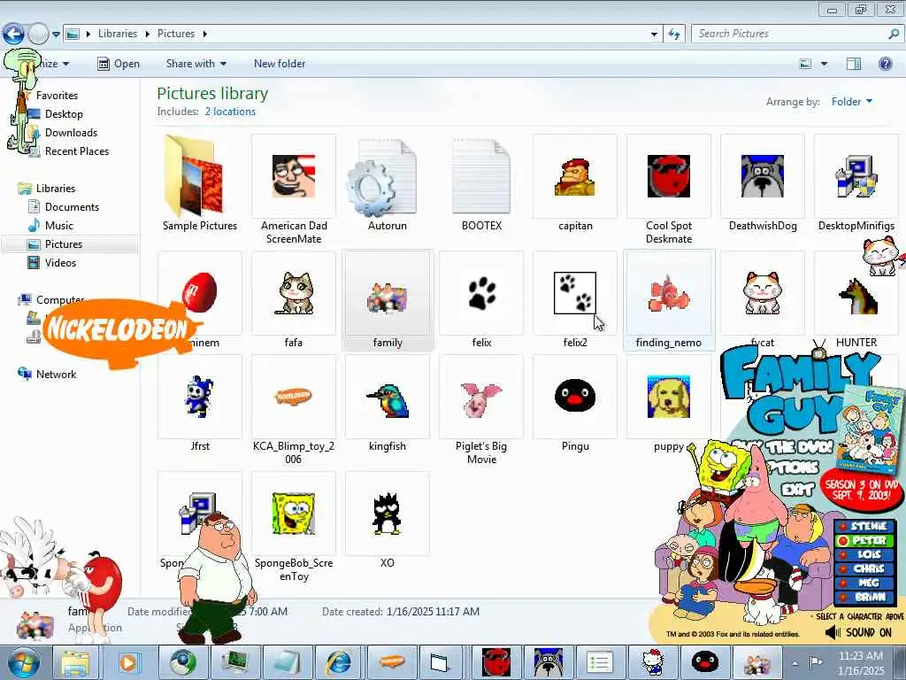Open Recent Places in Favorites
This screenshot has height=680, width=906.
pyautogui.click(x=77, y=151)
